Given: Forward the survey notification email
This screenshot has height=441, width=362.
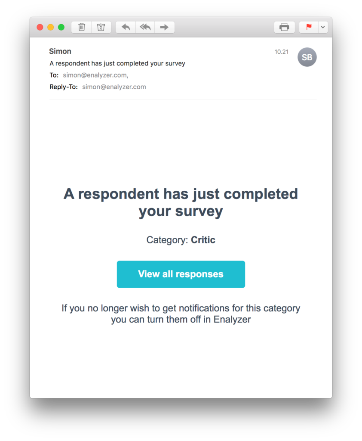Looking at the screenshot, I should 165,27.
